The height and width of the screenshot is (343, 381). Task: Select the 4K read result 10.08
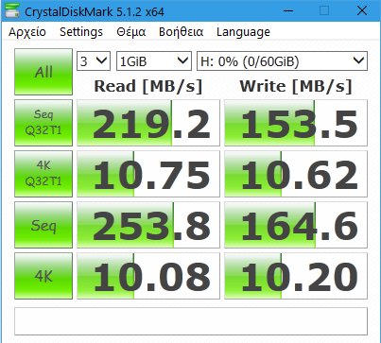click(148, 276)
